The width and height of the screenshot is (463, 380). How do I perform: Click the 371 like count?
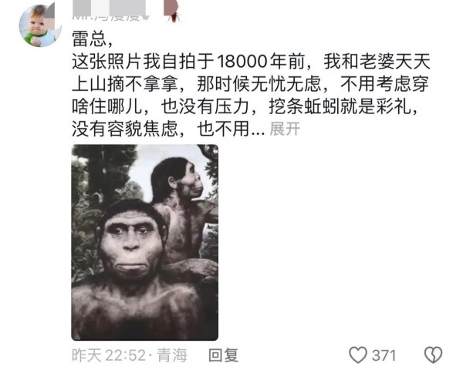click(384, 355)
